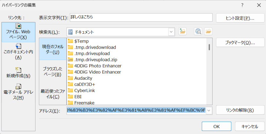Screen dimensions: 266x134
Task: Click the 新規作成 new document icon
Action: coord(18,70)
